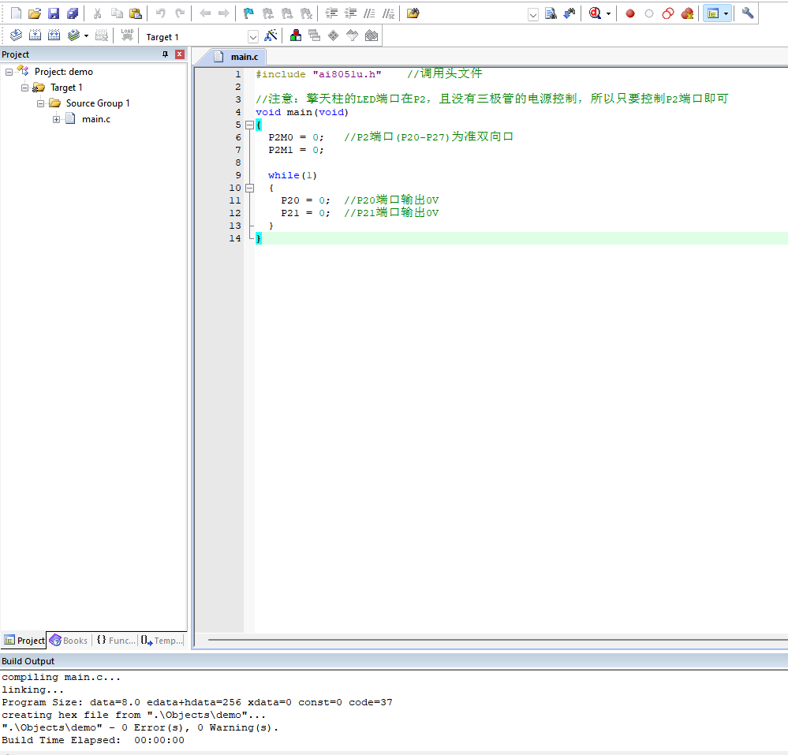This screenshot has height=755, width=788.
Task: Indent the selected lines
Action: pos(331,13)
